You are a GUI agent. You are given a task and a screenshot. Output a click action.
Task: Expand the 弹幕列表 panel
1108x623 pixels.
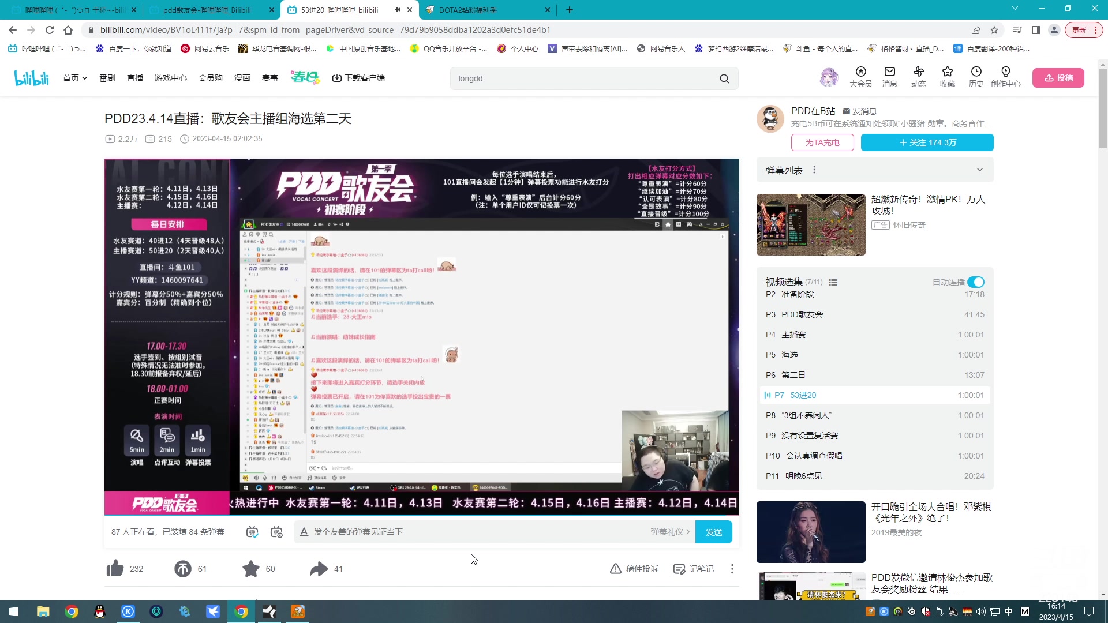click(x=979, y=170)
